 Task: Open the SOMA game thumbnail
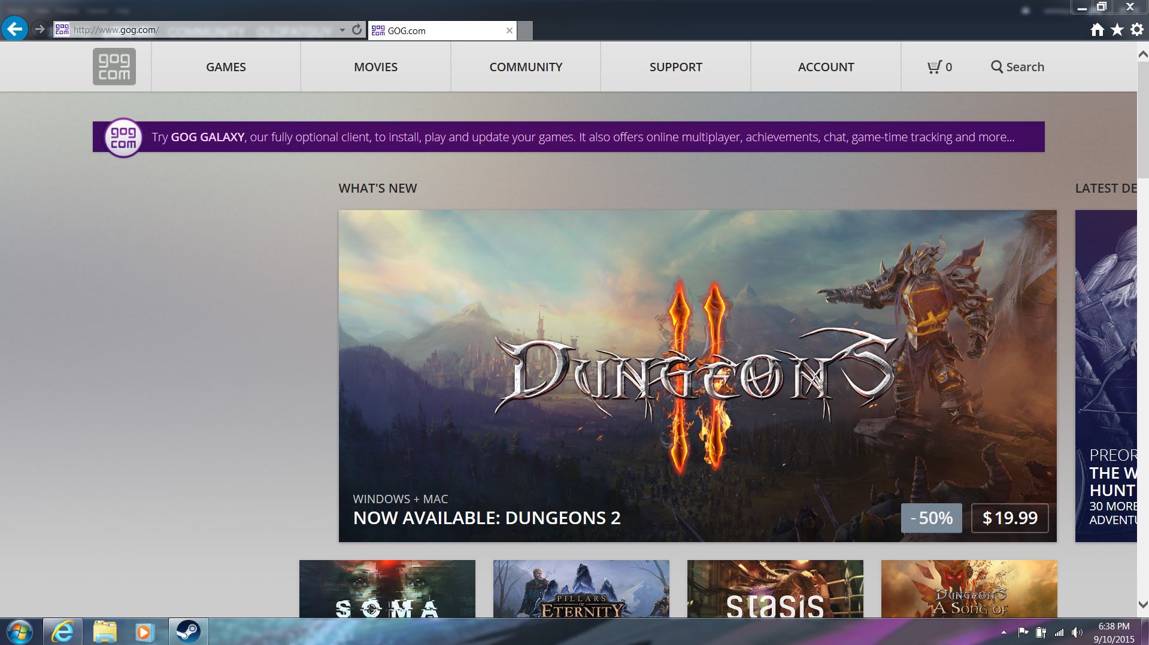(387, 589)
